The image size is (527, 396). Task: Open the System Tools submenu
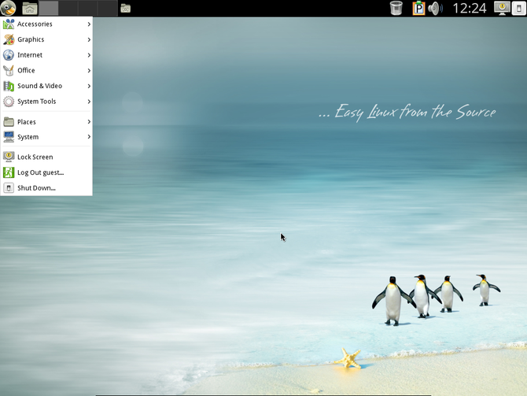click(46, 102)
